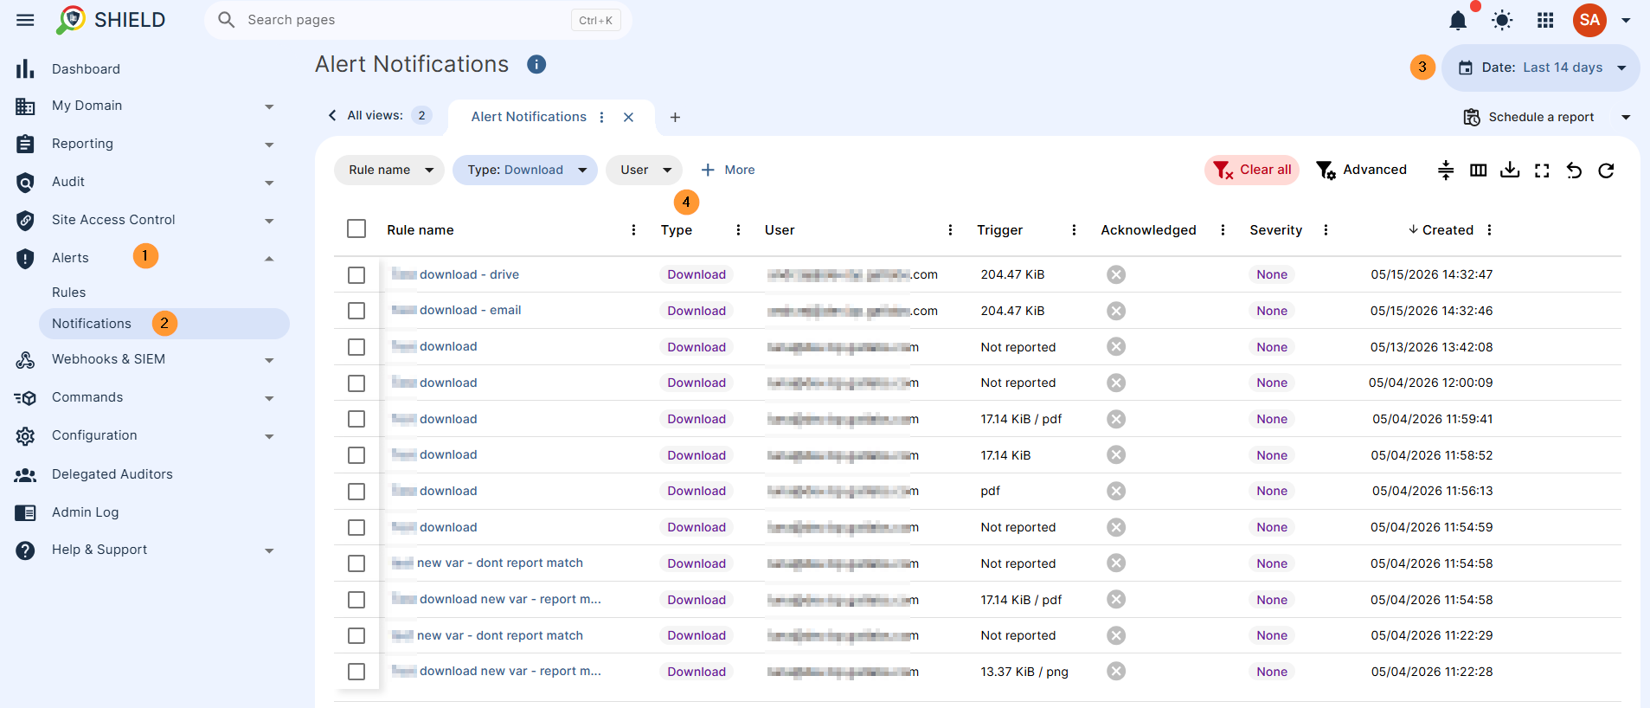Viewport: 1650px width, 708px height.
Task: Reset the table with the undo icon
Action: (x=1574, y=171)
